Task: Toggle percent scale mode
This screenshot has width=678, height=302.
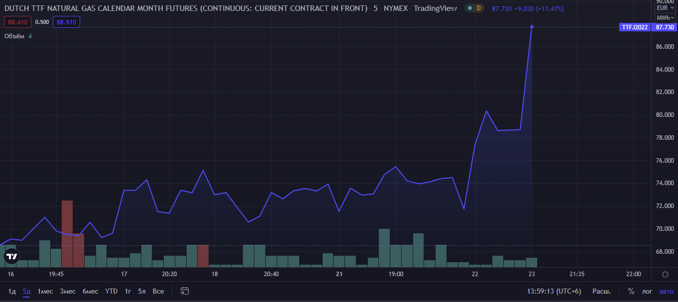Action: coord(631,291)
